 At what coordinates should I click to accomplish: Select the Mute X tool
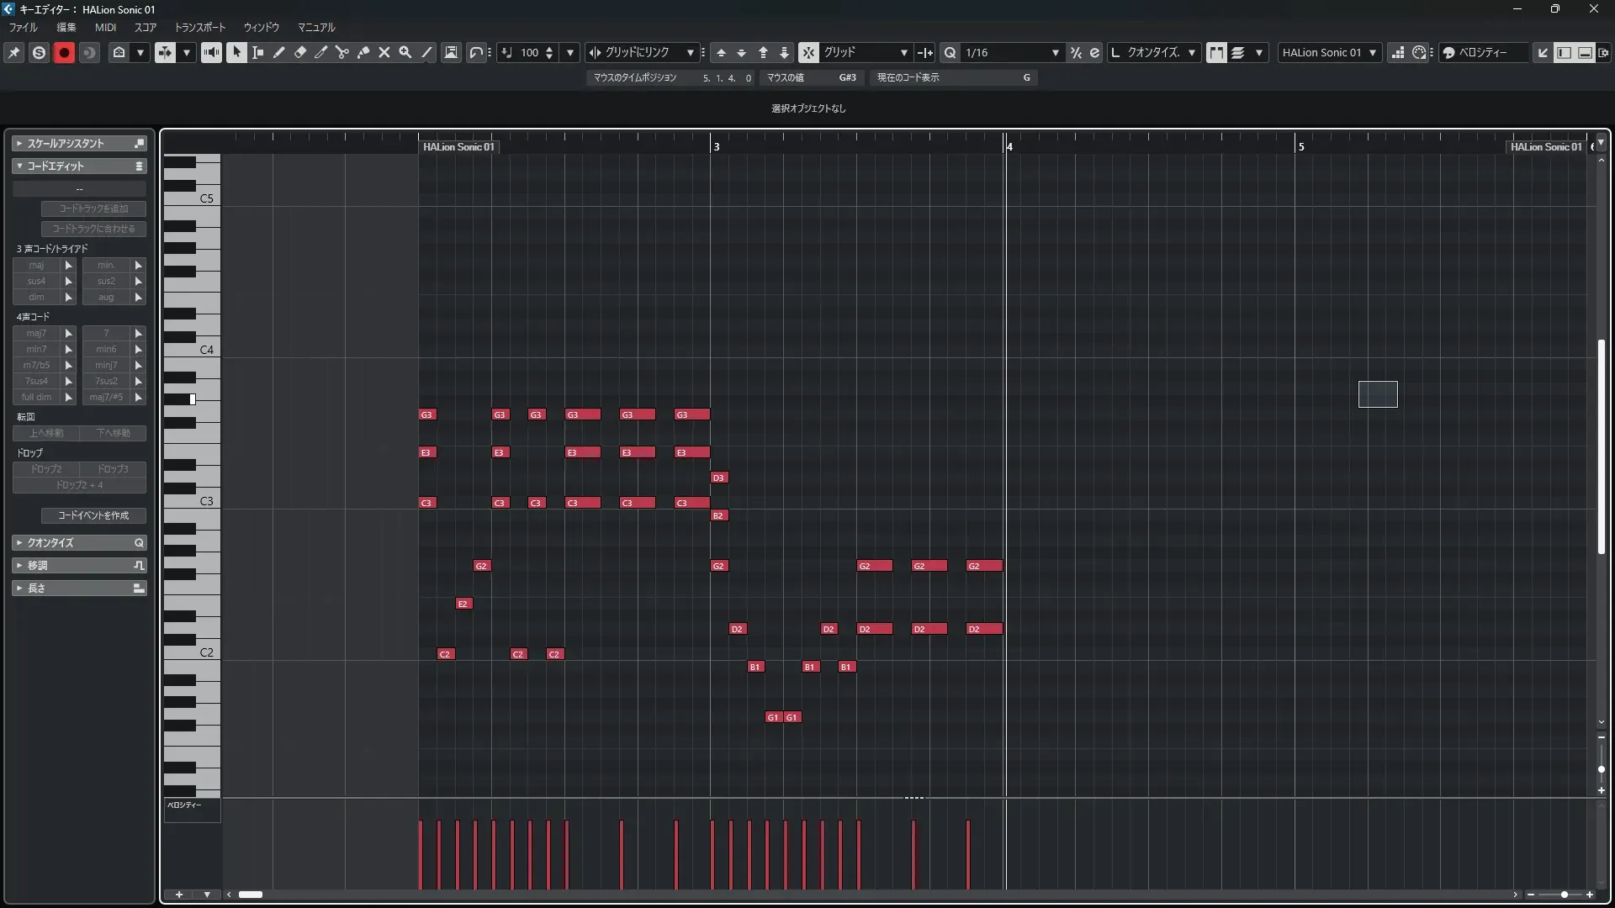[384, 52]
